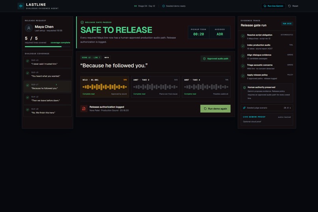
Task: Click the check icon beside S14-L2
Action: click(x=27, y=98)
